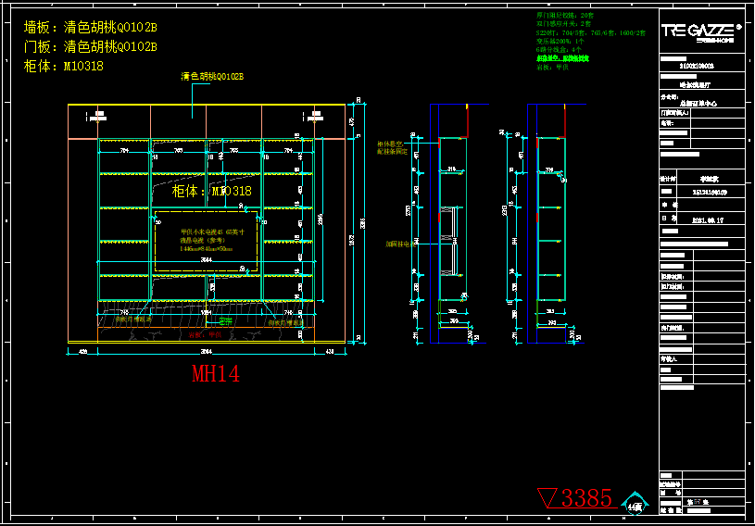Select the green note '双门感应开关：2套'

(x=563, y=23)
